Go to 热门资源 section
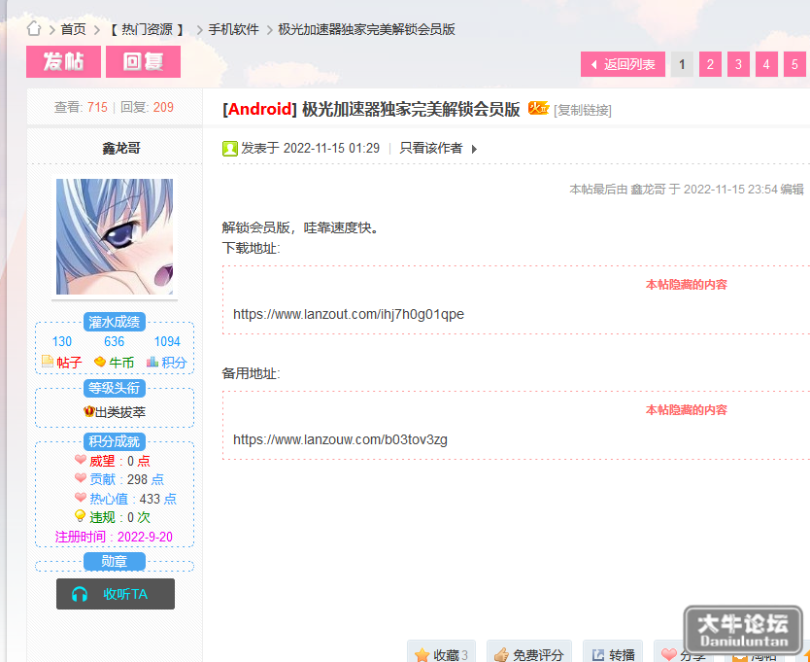This screenshot has height=662, width=810. pyautogui.click(x=147, y=29)
